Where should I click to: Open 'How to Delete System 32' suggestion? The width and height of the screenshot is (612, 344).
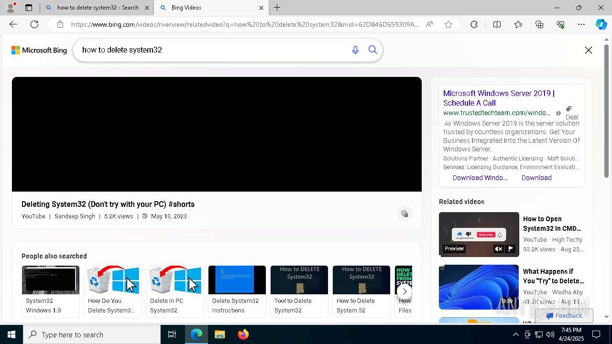tap(361, 291)
